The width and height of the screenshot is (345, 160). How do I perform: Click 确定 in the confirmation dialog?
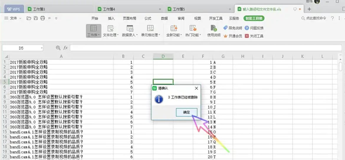(187, 112)
